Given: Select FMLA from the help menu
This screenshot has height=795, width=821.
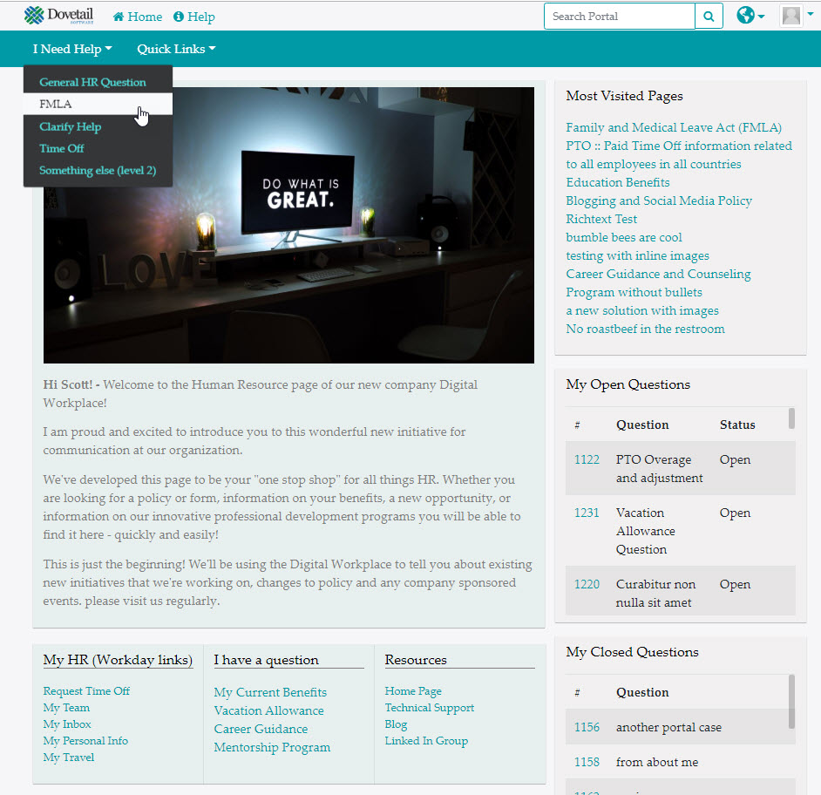Looking at the screenshot, I should pyautogui.click(x=56, y=104).
